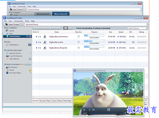The width and height of the screenshot is (159, 118).
Task: Click the search magnifier icon in the front window
Action: 23,24
